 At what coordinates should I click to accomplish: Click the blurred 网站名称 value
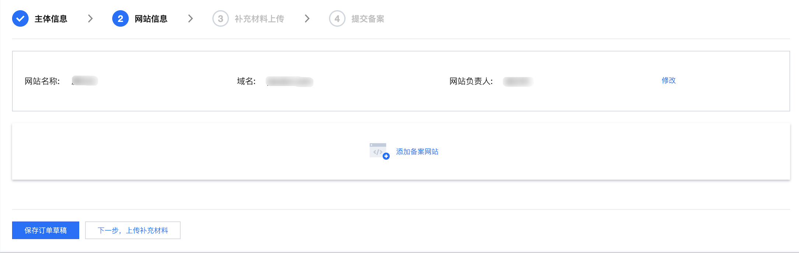coord(85,81)
